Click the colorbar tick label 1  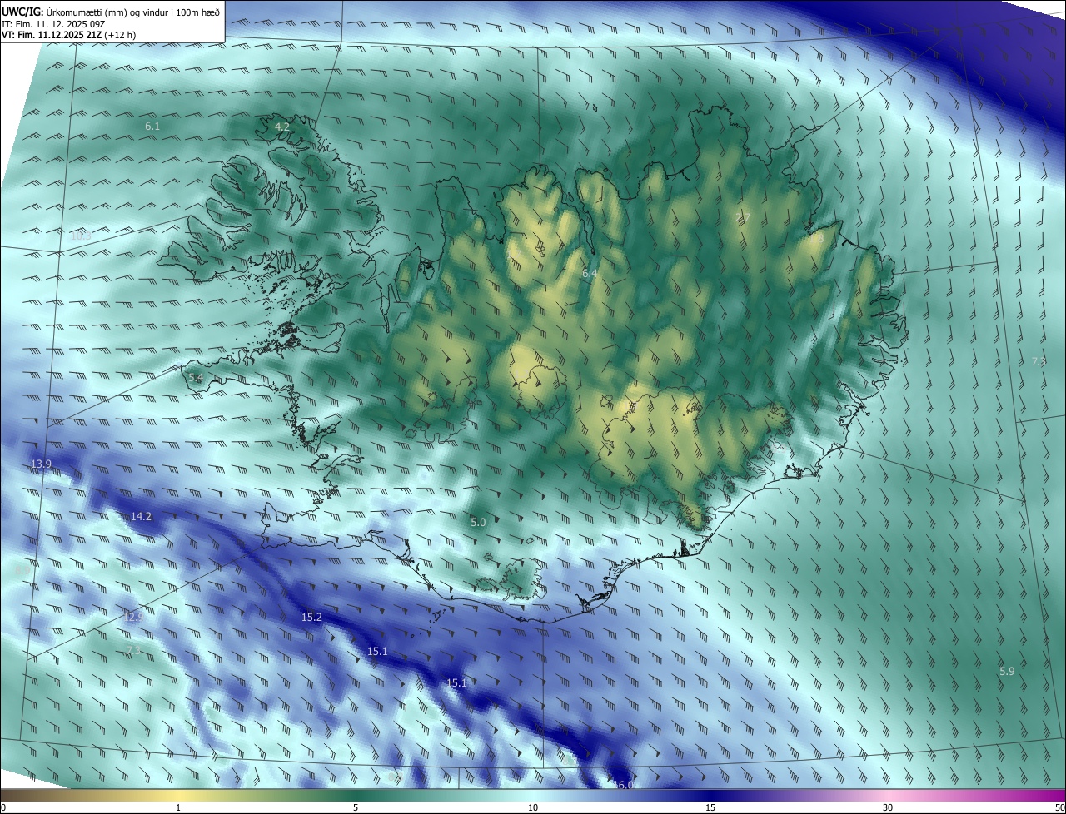178,808
